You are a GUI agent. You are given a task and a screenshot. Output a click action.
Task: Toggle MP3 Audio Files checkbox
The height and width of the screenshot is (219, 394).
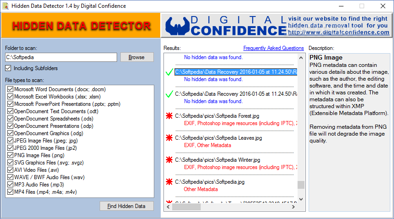click(10, 185)
